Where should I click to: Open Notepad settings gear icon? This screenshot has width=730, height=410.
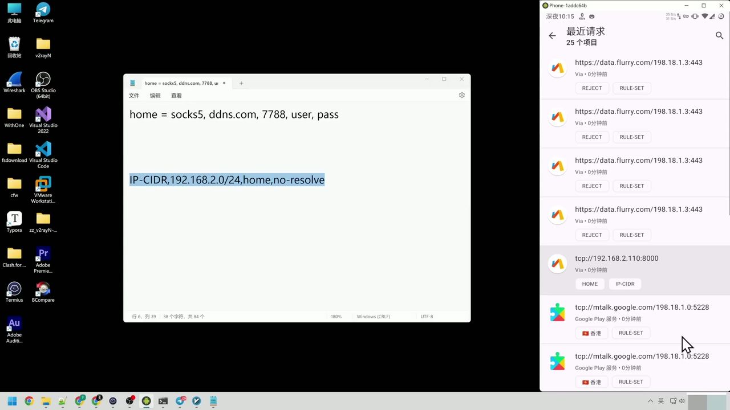click(x=462, y=96)
